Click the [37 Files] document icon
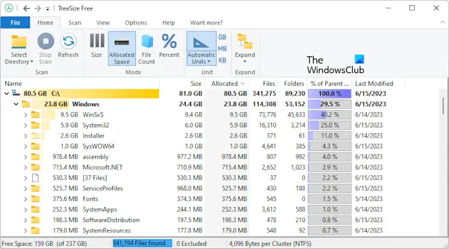449x249 pixels. [x=35, y=178]
